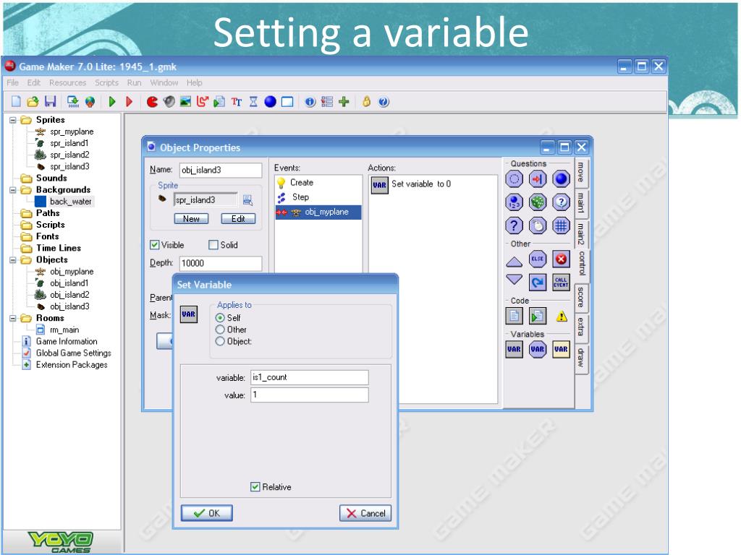Create a sprite using the red Pac-Man icon
741x555 pixels.
click(x=152, y=101)
